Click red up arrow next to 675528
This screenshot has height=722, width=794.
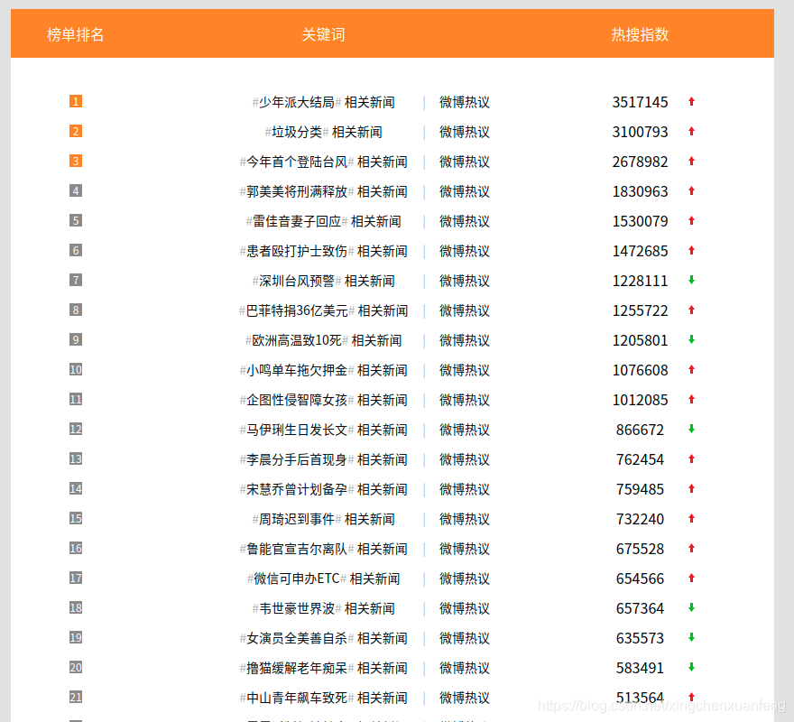tap(691, 549)
